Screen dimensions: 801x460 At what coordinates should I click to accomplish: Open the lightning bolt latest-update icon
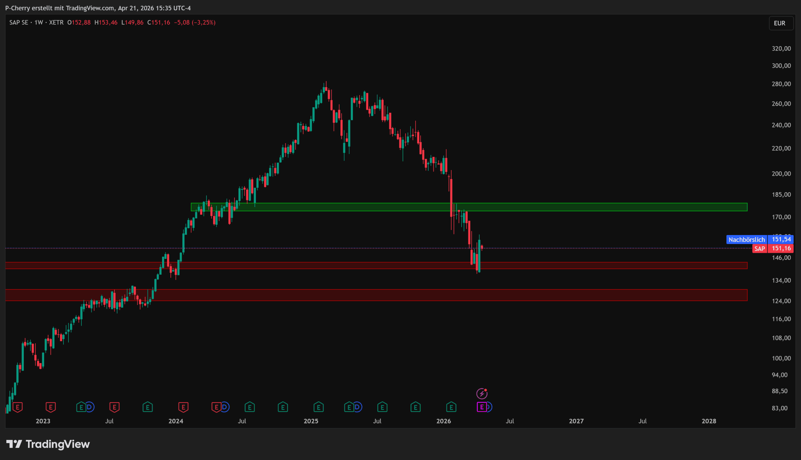(482, 394)
